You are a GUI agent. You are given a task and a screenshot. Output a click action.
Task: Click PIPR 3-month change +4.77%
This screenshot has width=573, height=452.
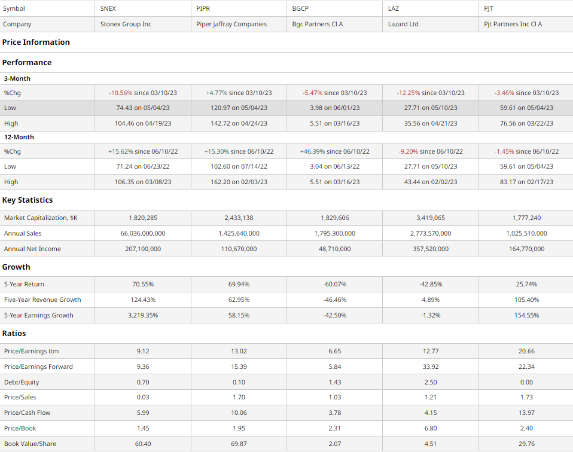point(217,93)
